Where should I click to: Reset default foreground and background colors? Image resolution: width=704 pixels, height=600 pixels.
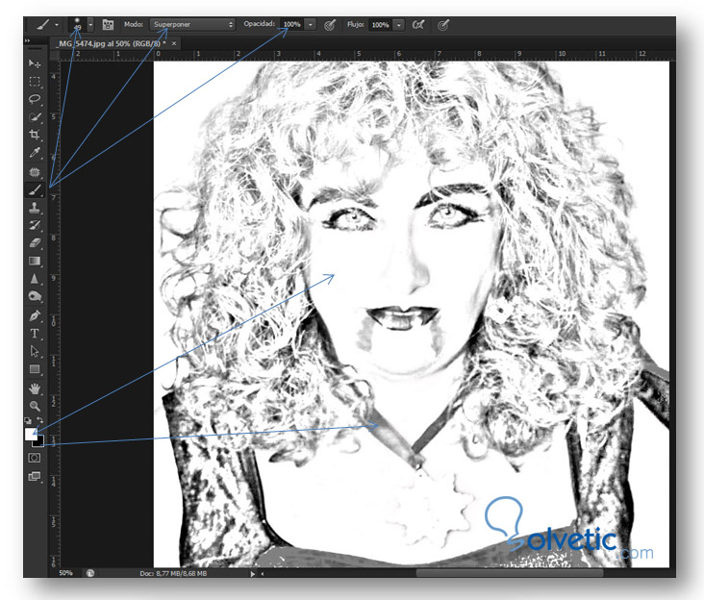click(28, 420)
